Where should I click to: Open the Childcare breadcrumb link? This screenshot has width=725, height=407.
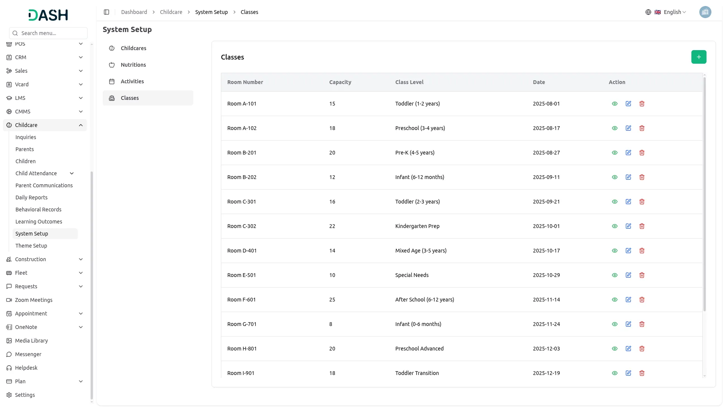(x=171, y=12)
